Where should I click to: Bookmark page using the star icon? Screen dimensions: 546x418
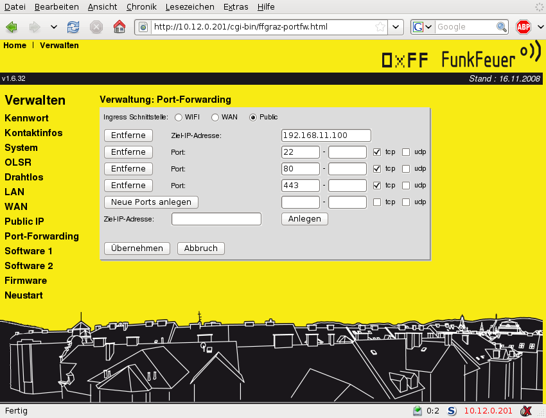click(x=380, y=27)
